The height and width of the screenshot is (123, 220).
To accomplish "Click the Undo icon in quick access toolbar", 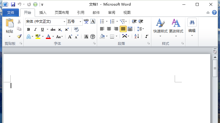I will coord(19,4).
